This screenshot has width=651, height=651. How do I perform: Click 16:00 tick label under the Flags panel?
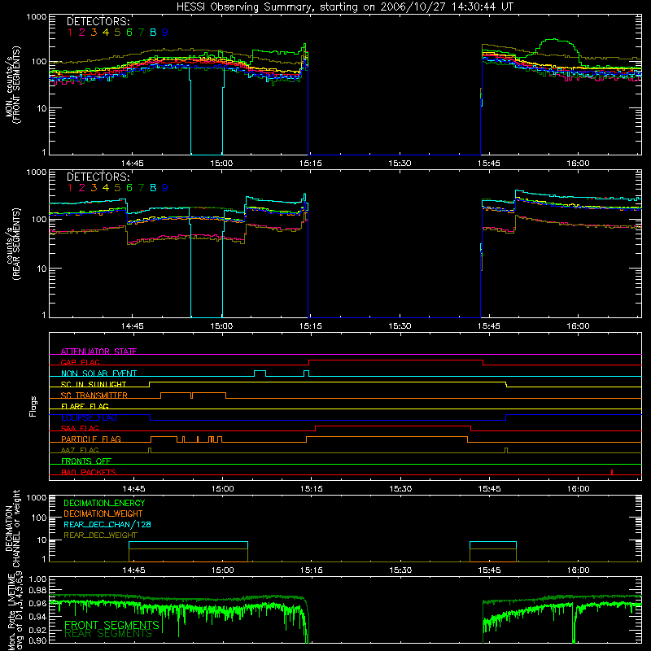coord(578,489)
